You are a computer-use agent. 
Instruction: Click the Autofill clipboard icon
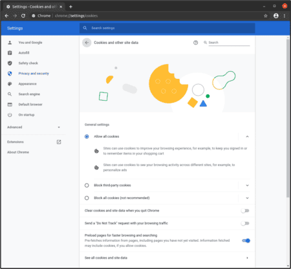[x=10, y=53]
